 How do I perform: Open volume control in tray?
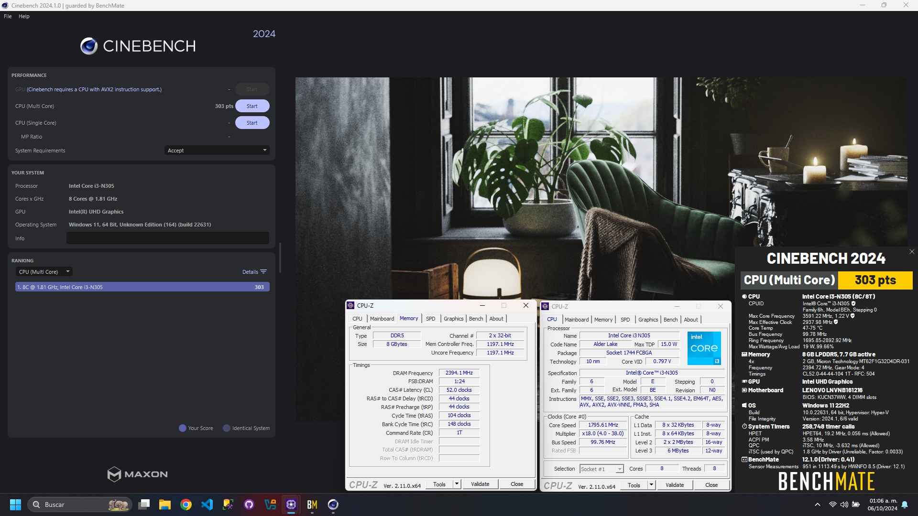844,505
